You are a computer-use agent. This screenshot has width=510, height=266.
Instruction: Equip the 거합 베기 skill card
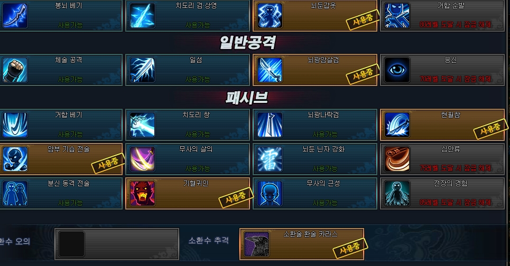[x=61, y=125]
